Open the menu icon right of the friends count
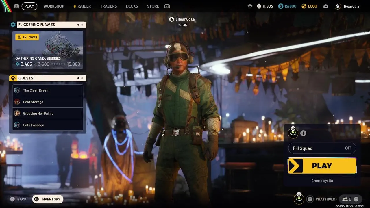The image size is (370, 208). coord(356,199)
